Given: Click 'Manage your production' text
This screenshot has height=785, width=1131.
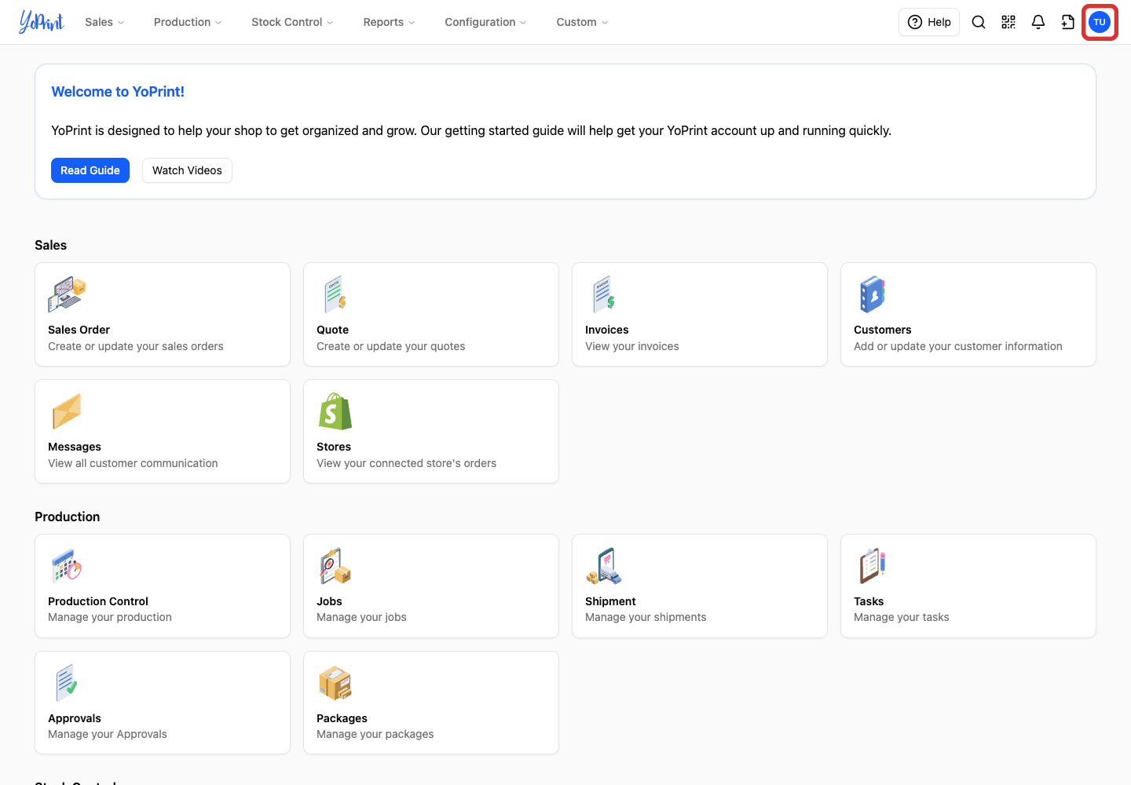Looking at the screenshot, I should tap(110, 617).
